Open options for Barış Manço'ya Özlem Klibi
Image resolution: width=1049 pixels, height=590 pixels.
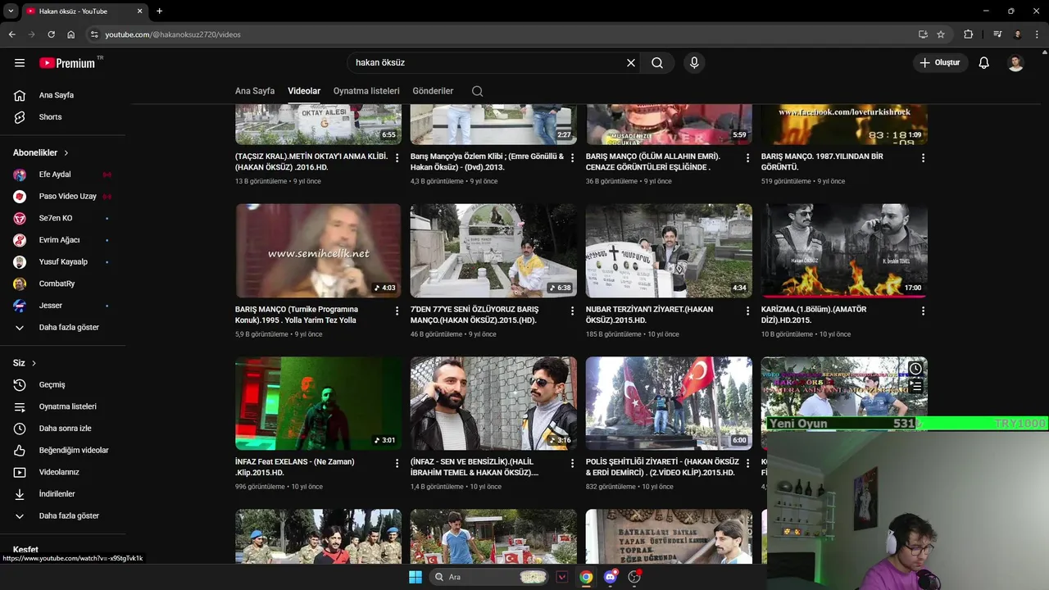coord(572,157)
